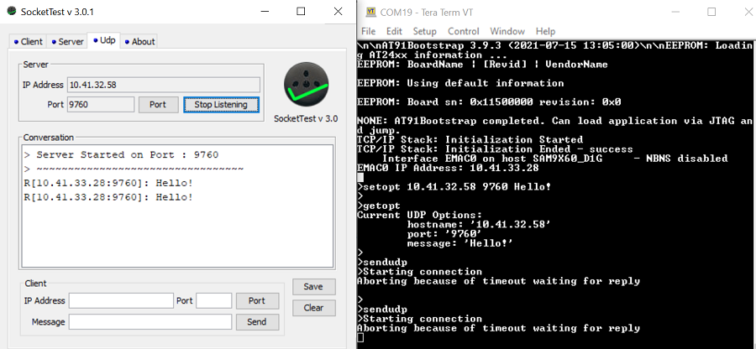Click the server Port button
Screen dimensions: 756x349
tap(158, 105)
